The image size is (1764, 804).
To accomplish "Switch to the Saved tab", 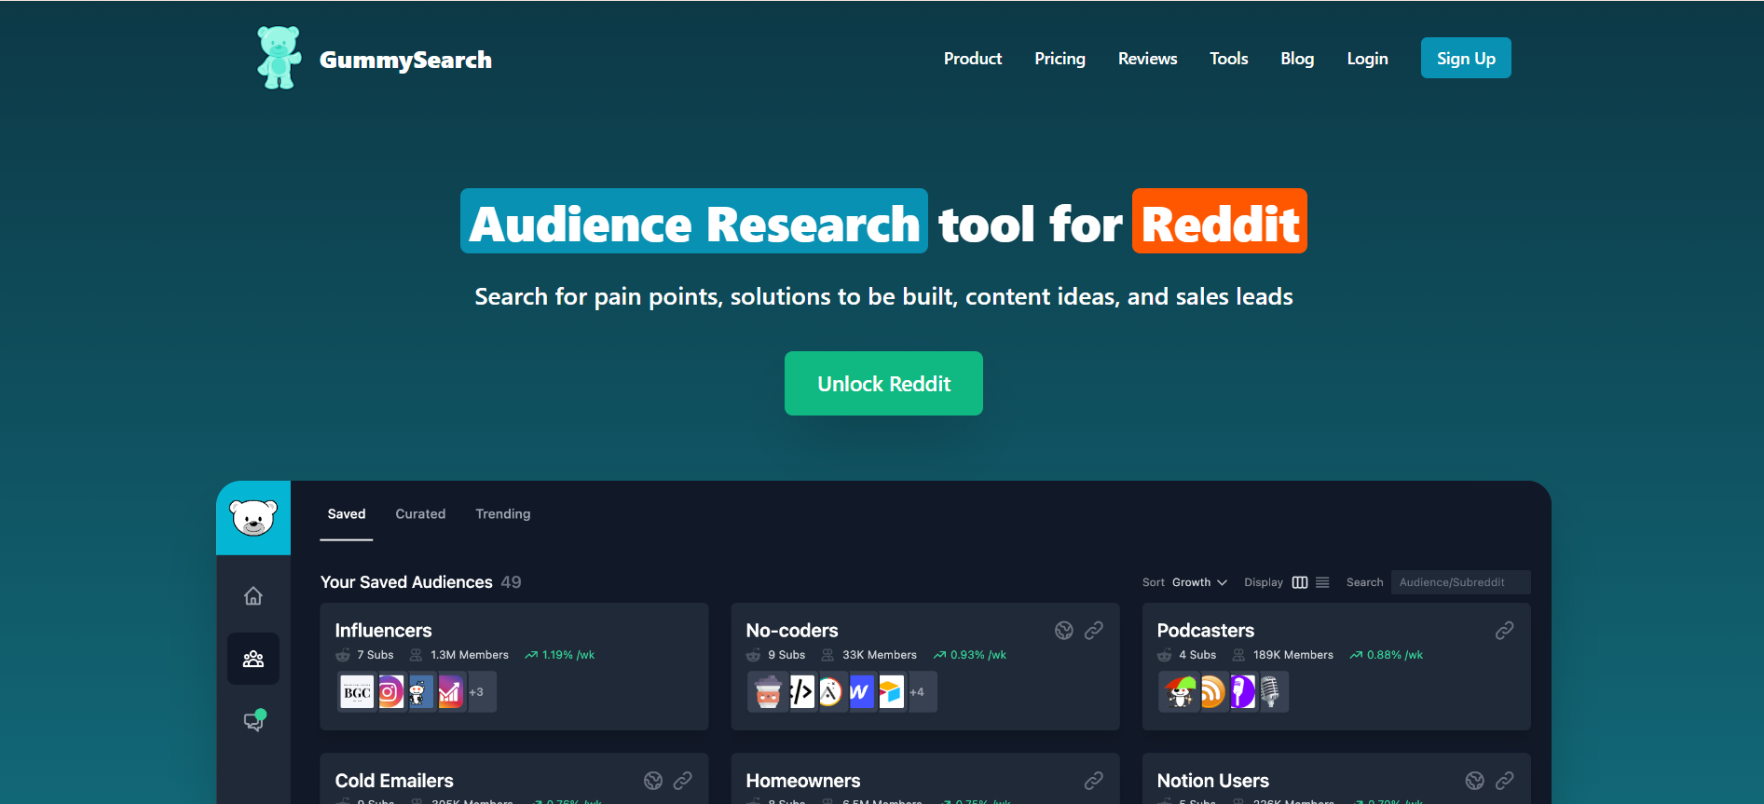I will 347,514.
